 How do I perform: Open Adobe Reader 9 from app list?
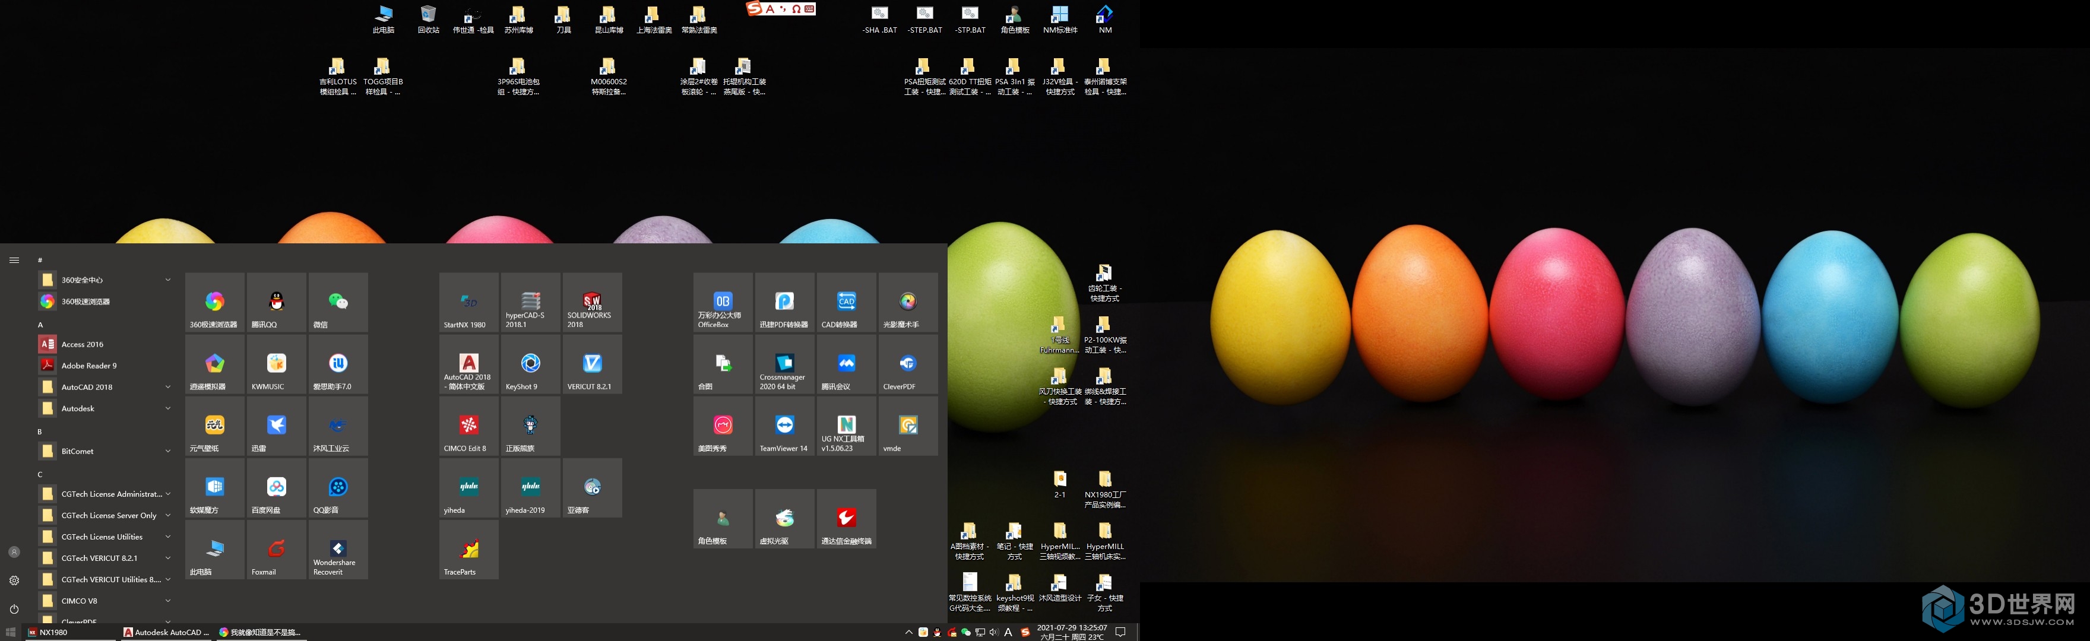pos(106,366)
